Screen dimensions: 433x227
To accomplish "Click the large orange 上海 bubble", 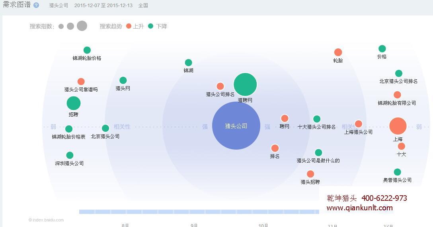I will 398,126.
